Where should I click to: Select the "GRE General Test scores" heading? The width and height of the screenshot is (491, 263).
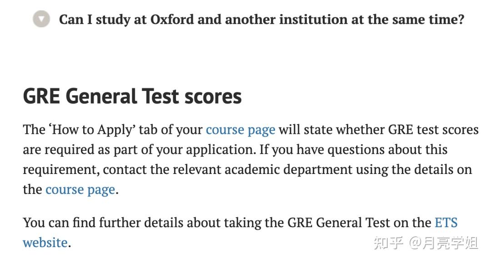(132, 96)
